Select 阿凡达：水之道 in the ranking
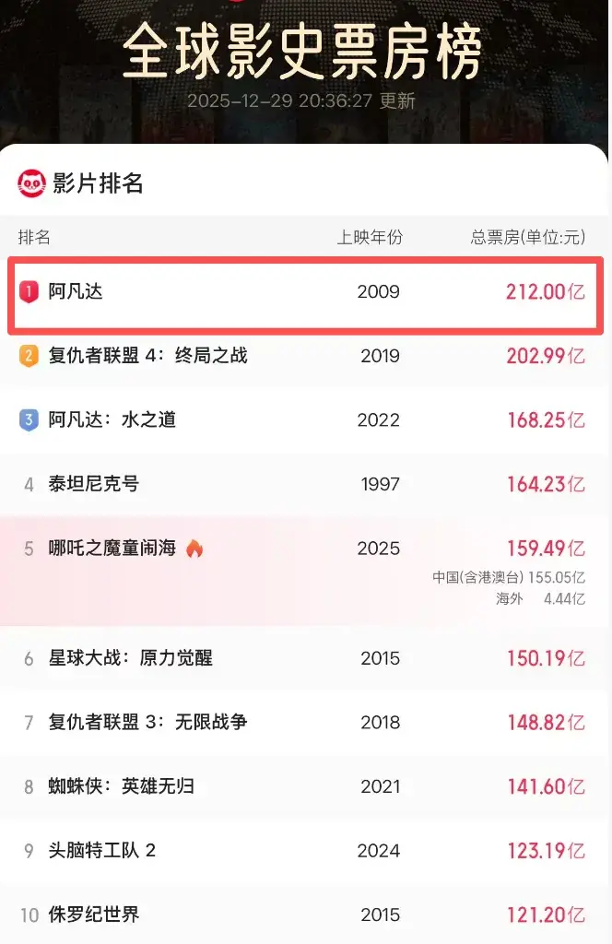This screenshot has width=612, height=944. (112, 420)
